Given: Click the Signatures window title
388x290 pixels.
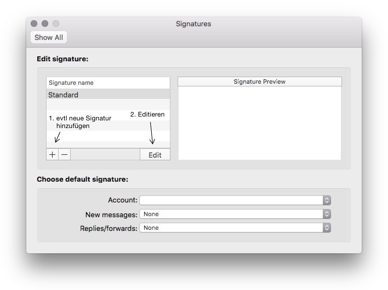Looking at the screenshot, I should 193,24.
